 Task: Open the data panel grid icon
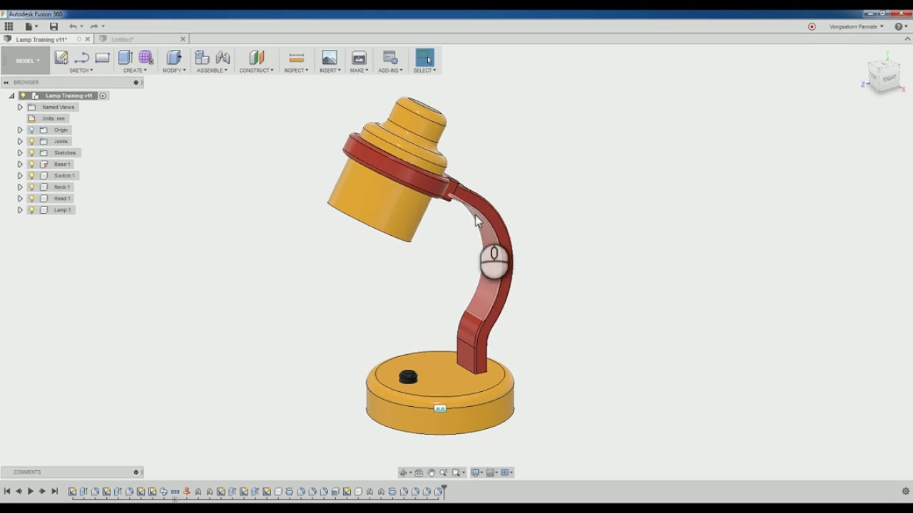[9, 26]
